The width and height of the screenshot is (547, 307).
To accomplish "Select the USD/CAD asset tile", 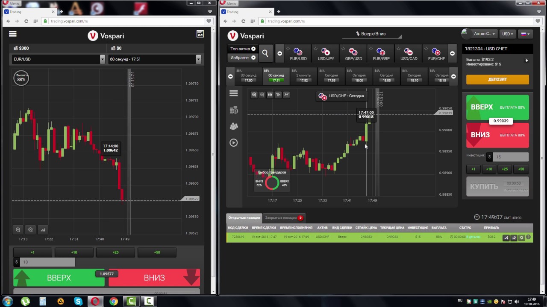I will coord(409,54).
